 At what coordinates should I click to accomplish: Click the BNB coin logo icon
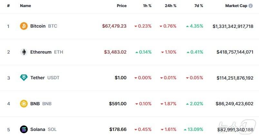24,104
